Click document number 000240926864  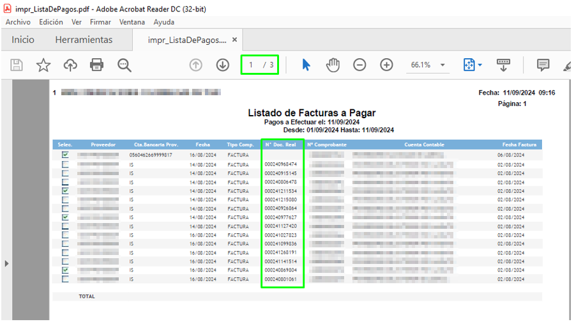click(281, 208)
